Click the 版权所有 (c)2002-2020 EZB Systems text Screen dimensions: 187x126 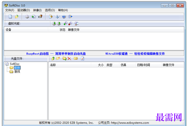tap(66, 123)
